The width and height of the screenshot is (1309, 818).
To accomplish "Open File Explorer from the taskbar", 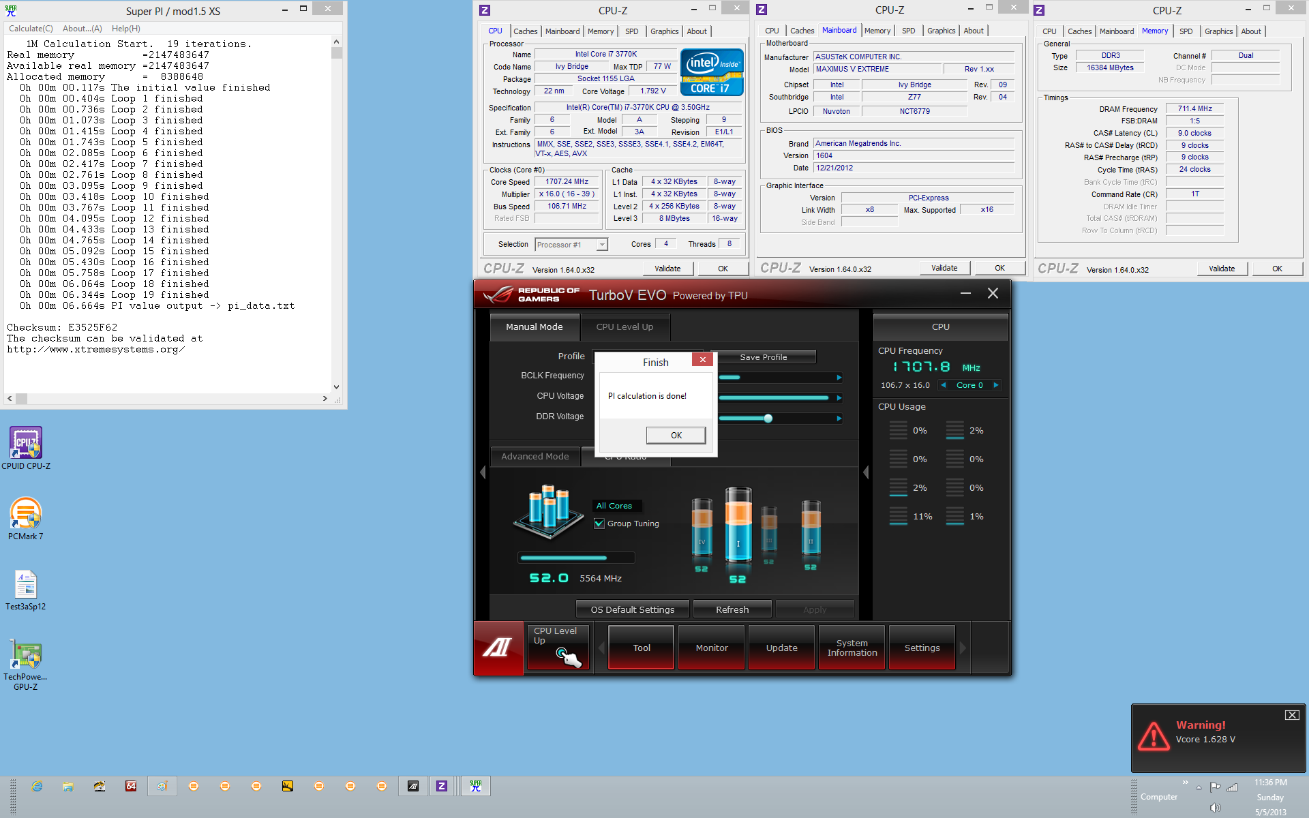I will [68, 786].
